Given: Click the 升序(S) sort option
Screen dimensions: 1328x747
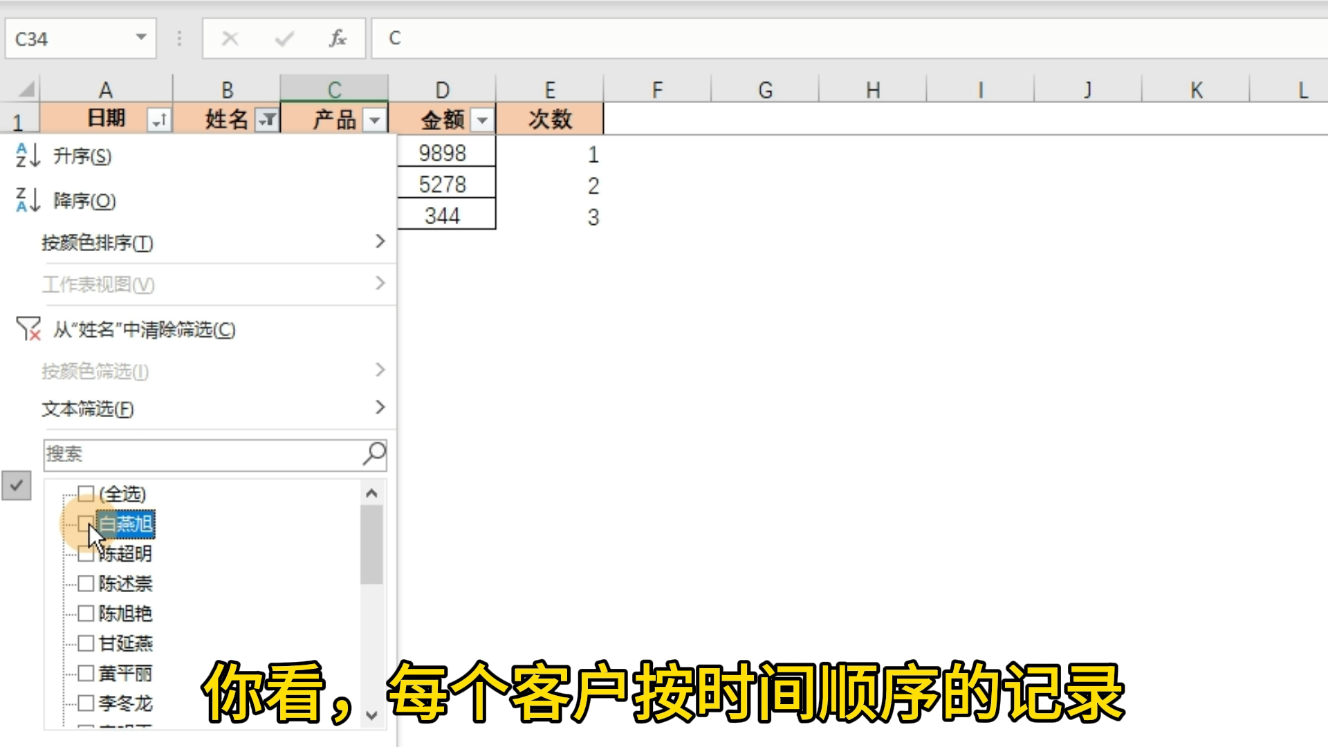Looking at the screenshot, I should 82,156.
